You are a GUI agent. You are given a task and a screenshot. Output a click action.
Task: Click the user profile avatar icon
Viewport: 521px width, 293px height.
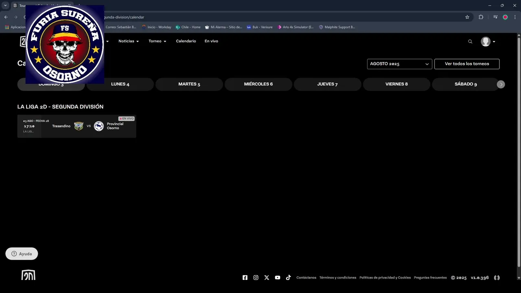coord(486,42)
